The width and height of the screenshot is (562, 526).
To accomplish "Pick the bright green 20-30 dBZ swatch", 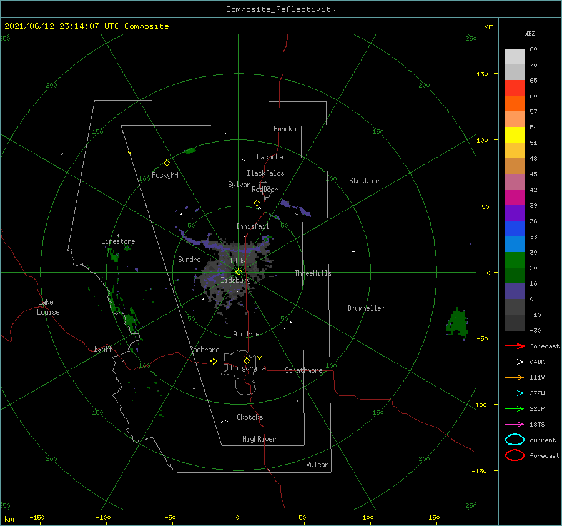I will (x=515, y=260).
